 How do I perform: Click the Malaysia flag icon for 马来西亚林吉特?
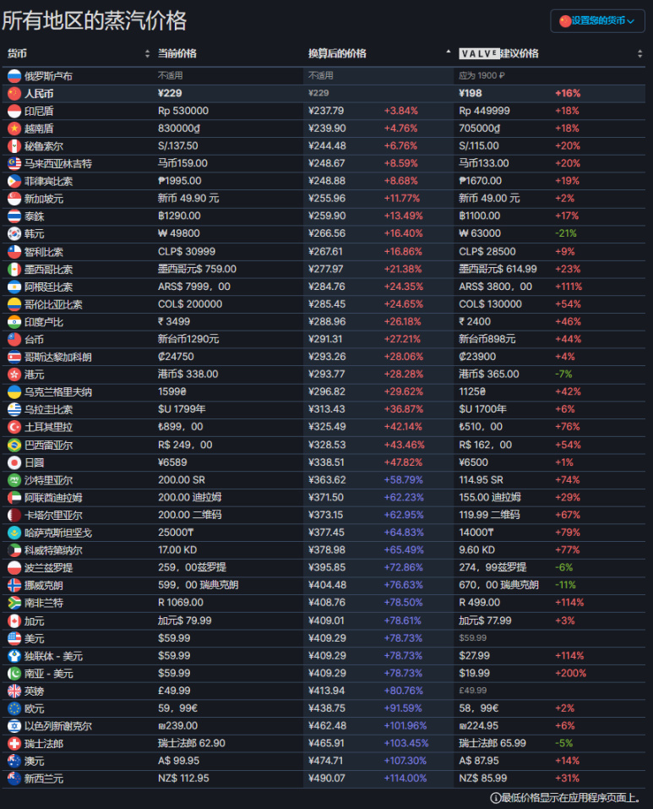tap(14, 163)
